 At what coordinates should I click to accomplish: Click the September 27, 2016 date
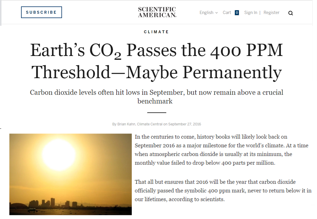tap(185, 124)
